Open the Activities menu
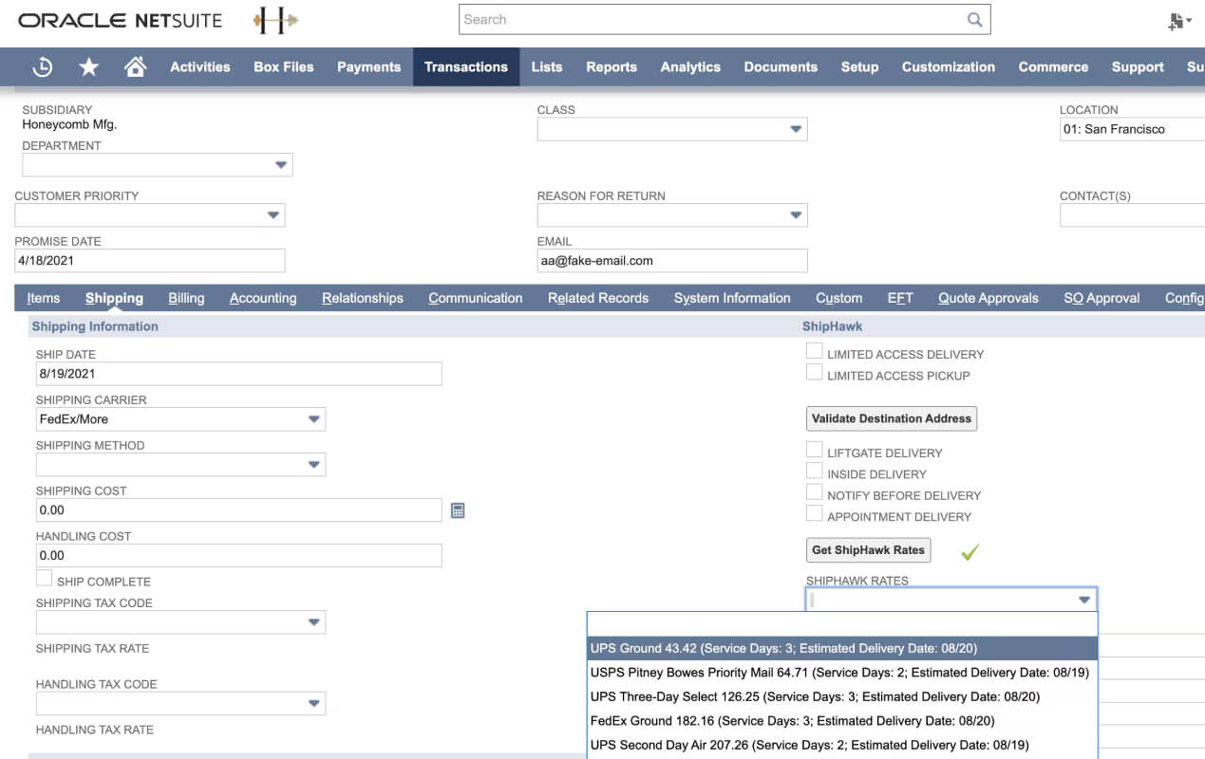Image resolution: width=1205 pixels, height=759 pixels. pos(200,66)
